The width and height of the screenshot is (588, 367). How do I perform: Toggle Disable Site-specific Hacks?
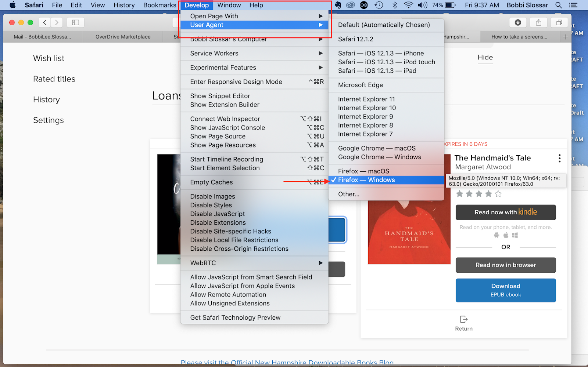coord(254,232)
